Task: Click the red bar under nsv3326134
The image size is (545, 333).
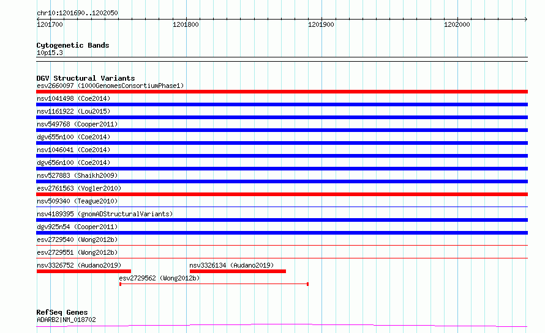Action: coord(238,271)
